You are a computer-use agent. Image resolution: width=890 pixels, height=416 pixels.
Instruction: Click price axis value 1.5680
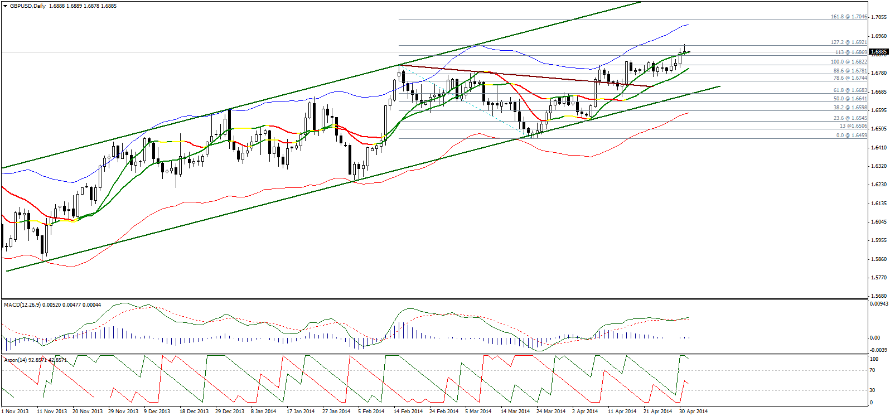(879, 296)
